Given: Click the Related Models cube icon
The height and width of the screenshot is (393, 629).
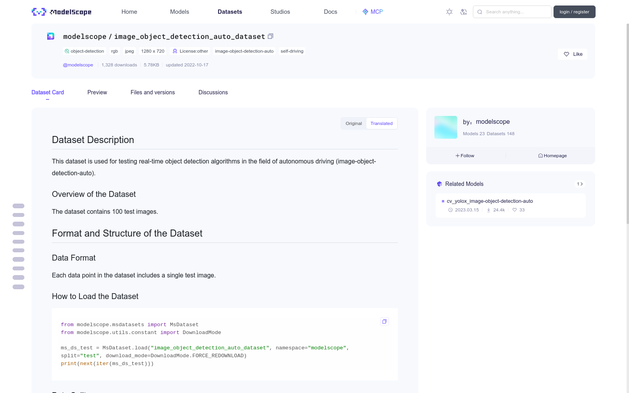Looking at the screenshot, I should coord(440,184).
